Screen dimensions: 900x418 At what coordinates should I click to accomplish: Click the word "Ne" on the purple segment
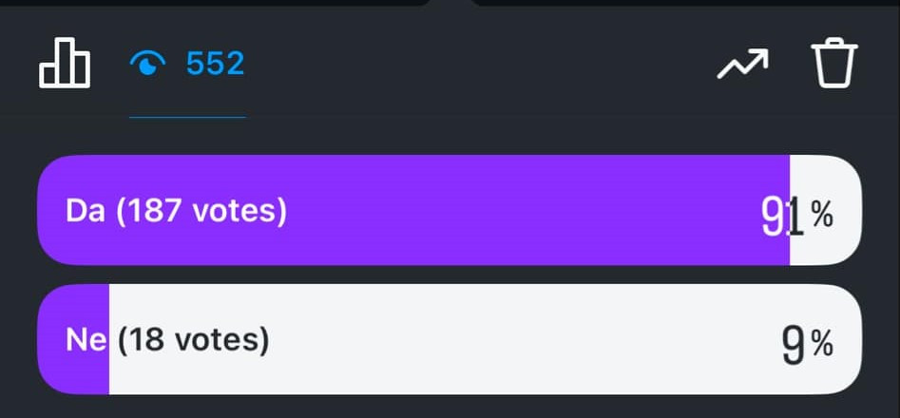[86, 340]
